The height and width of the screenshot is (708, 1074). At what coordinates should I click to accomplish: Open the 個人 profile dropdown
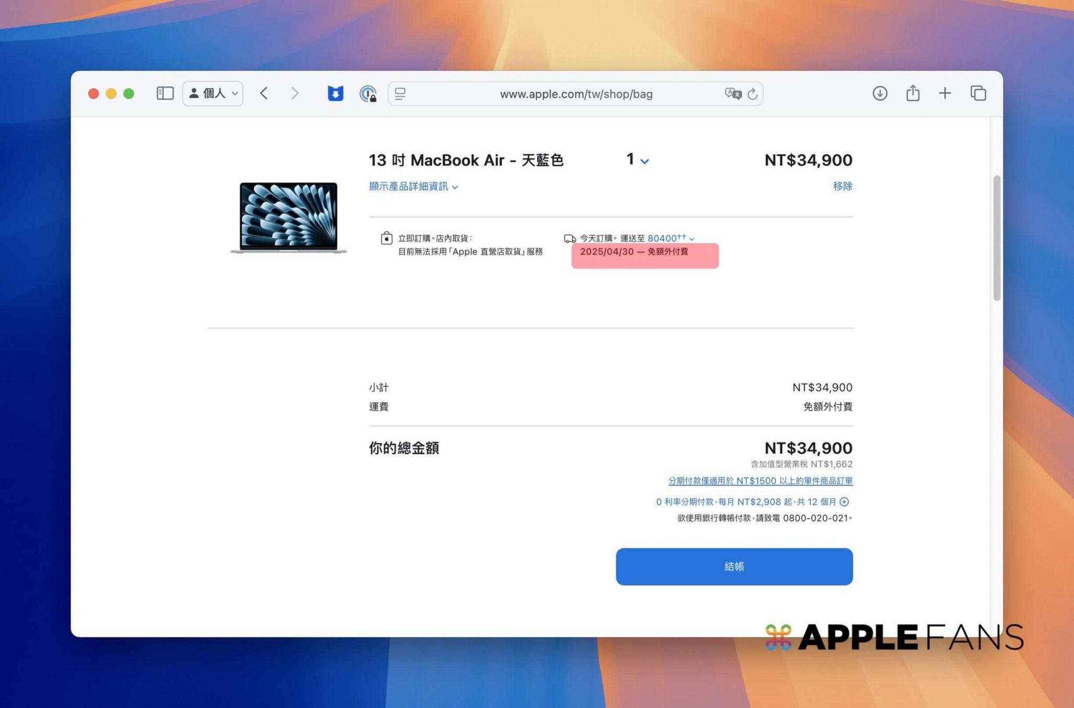coord(213,93)
